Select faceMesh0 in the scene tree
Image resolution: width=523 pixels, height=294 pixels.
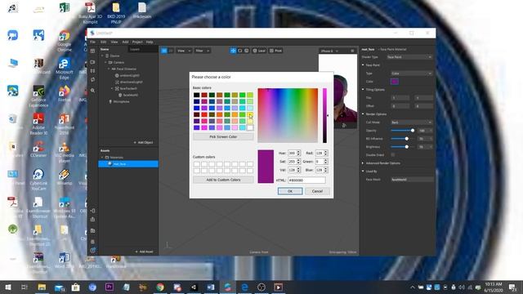(x=131, y=95)
